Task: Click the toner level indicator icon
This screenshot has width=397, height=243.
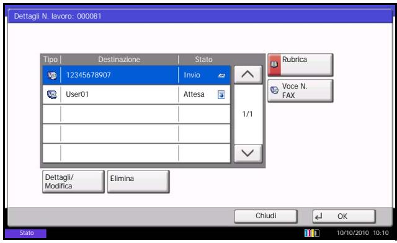Action: tap(311, 233)
